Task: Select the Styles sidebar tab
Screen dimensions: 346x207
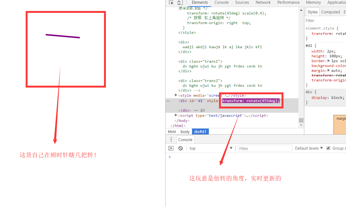Action: click(x=312, y=12)
